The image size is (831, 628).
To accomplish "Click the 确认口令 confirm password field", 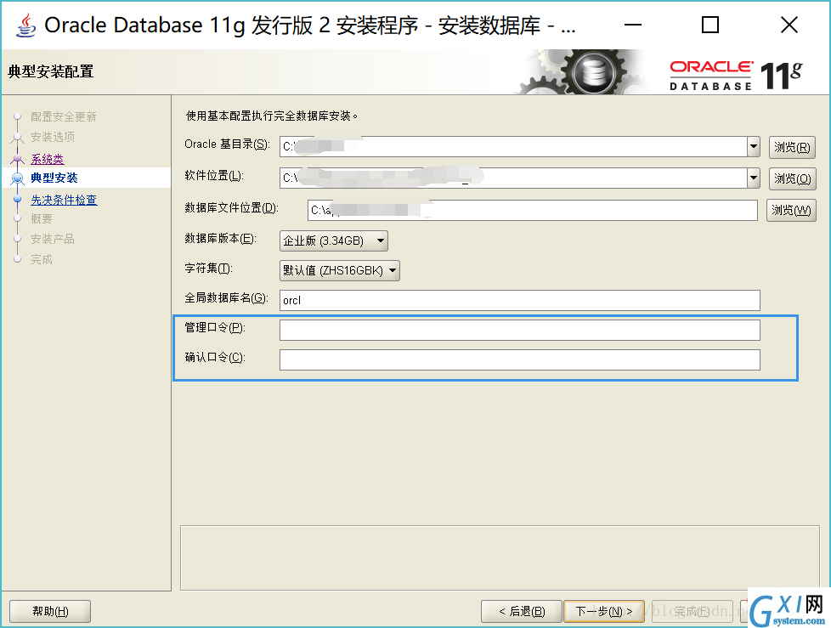I will [x=519, y=359].
